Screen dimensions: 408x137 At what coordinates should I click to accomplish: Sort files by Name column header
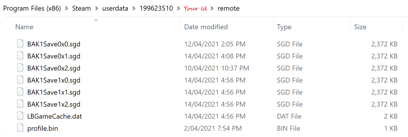[x=24, y=27]
